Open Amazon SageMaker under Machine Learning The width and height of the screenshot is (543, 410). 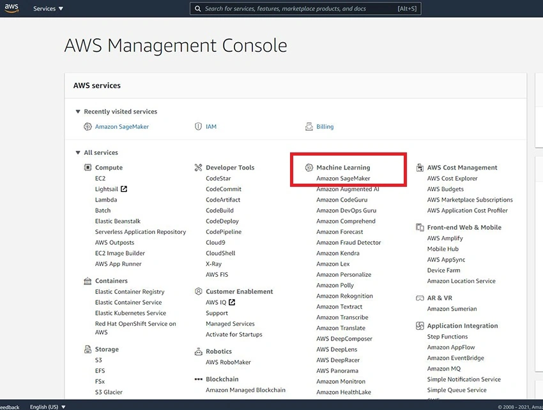343,179
